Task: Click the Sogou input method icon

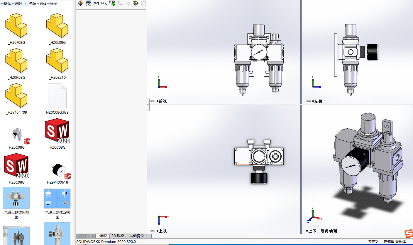Action: 409,234
